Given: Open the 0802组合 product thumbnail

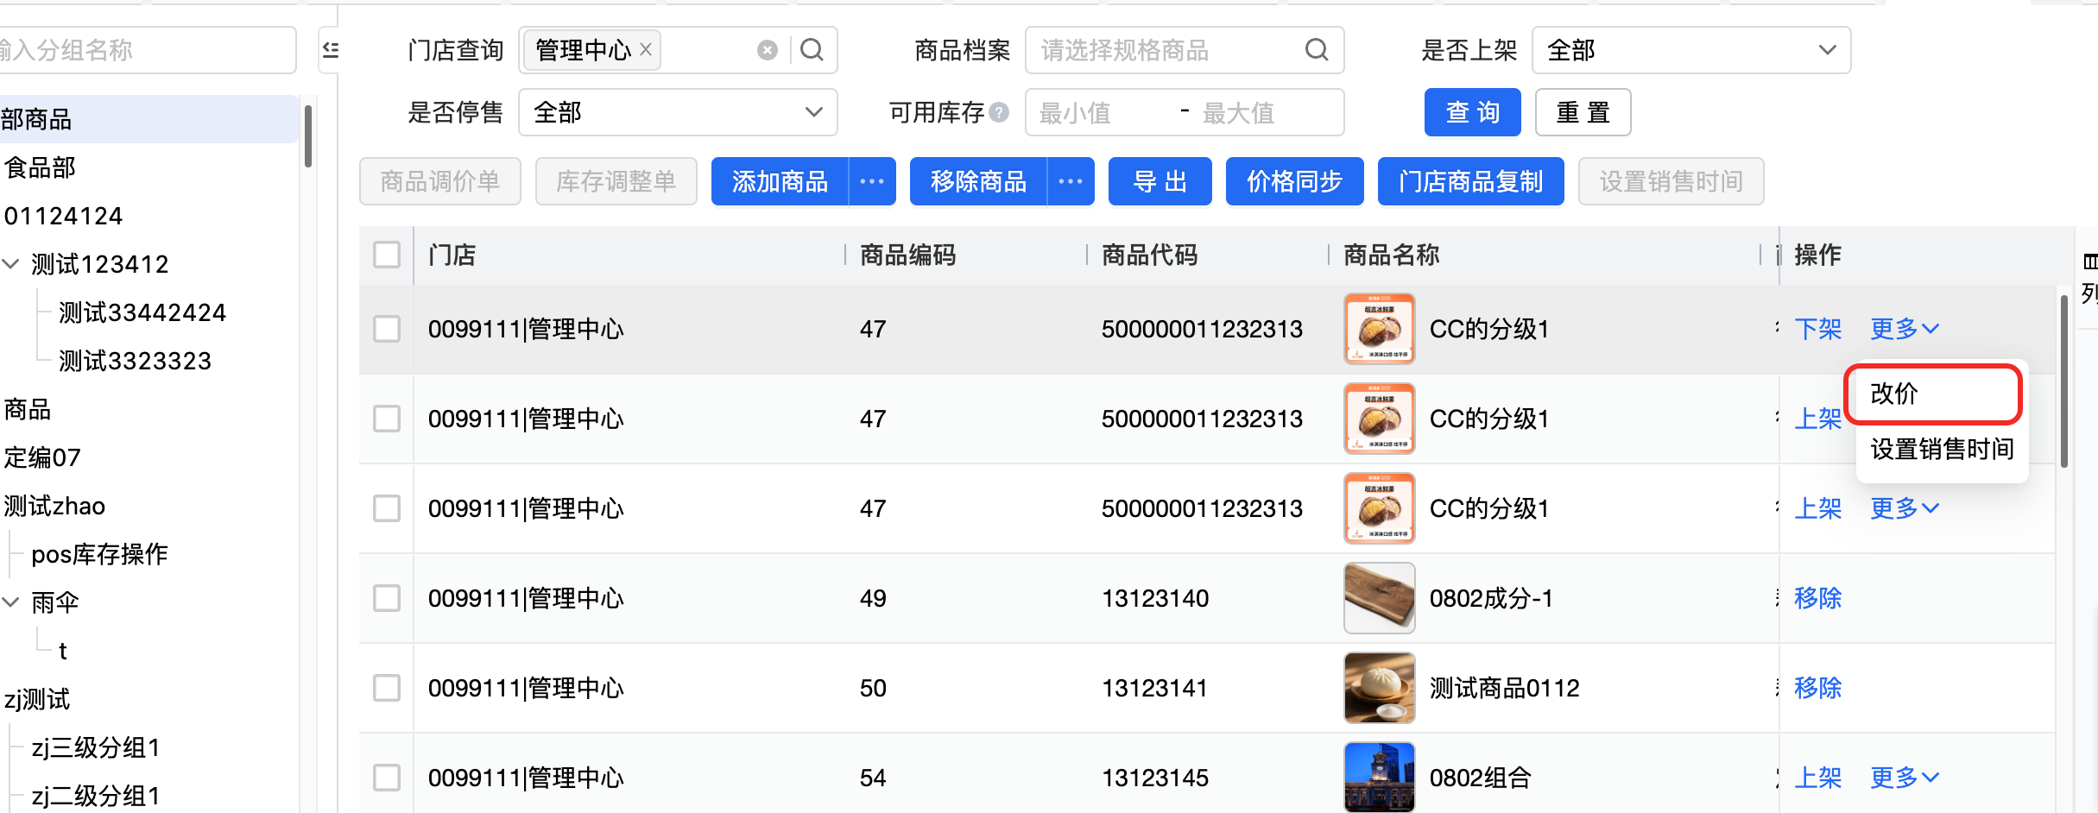Looking at the screenshot, I should pyautogui.click(x=1379, y=777).
